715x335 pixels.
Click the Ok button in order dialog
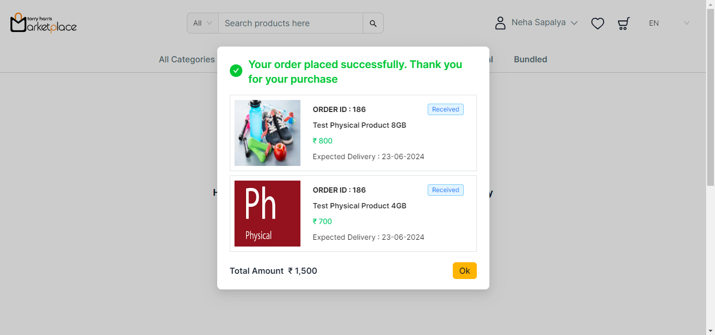coord(464,271)
